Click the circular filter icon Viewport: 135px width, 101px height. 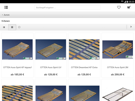[19, 27]
